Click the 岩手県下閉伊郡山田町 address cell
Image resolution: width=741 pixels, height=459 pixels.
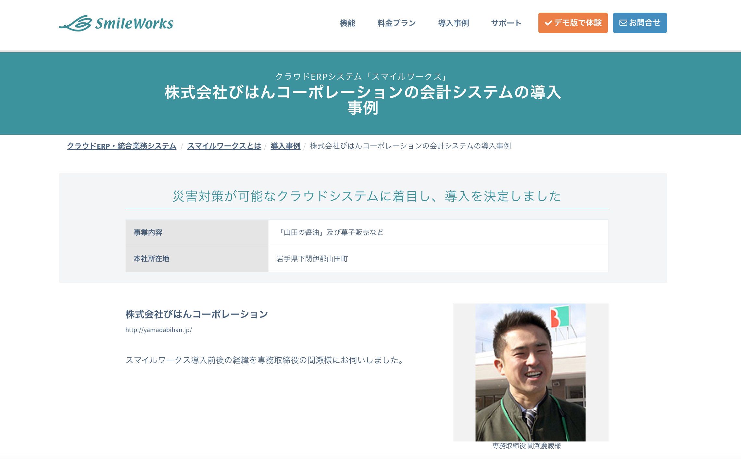click(x=312, y=259)
